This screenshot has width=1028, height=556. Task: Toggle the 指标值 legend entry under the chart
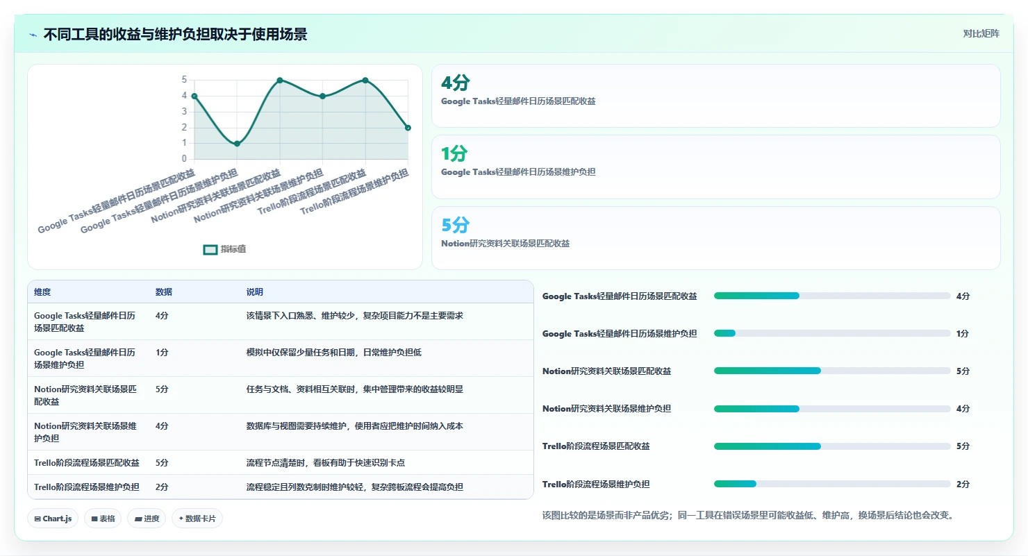pos(224,249)
